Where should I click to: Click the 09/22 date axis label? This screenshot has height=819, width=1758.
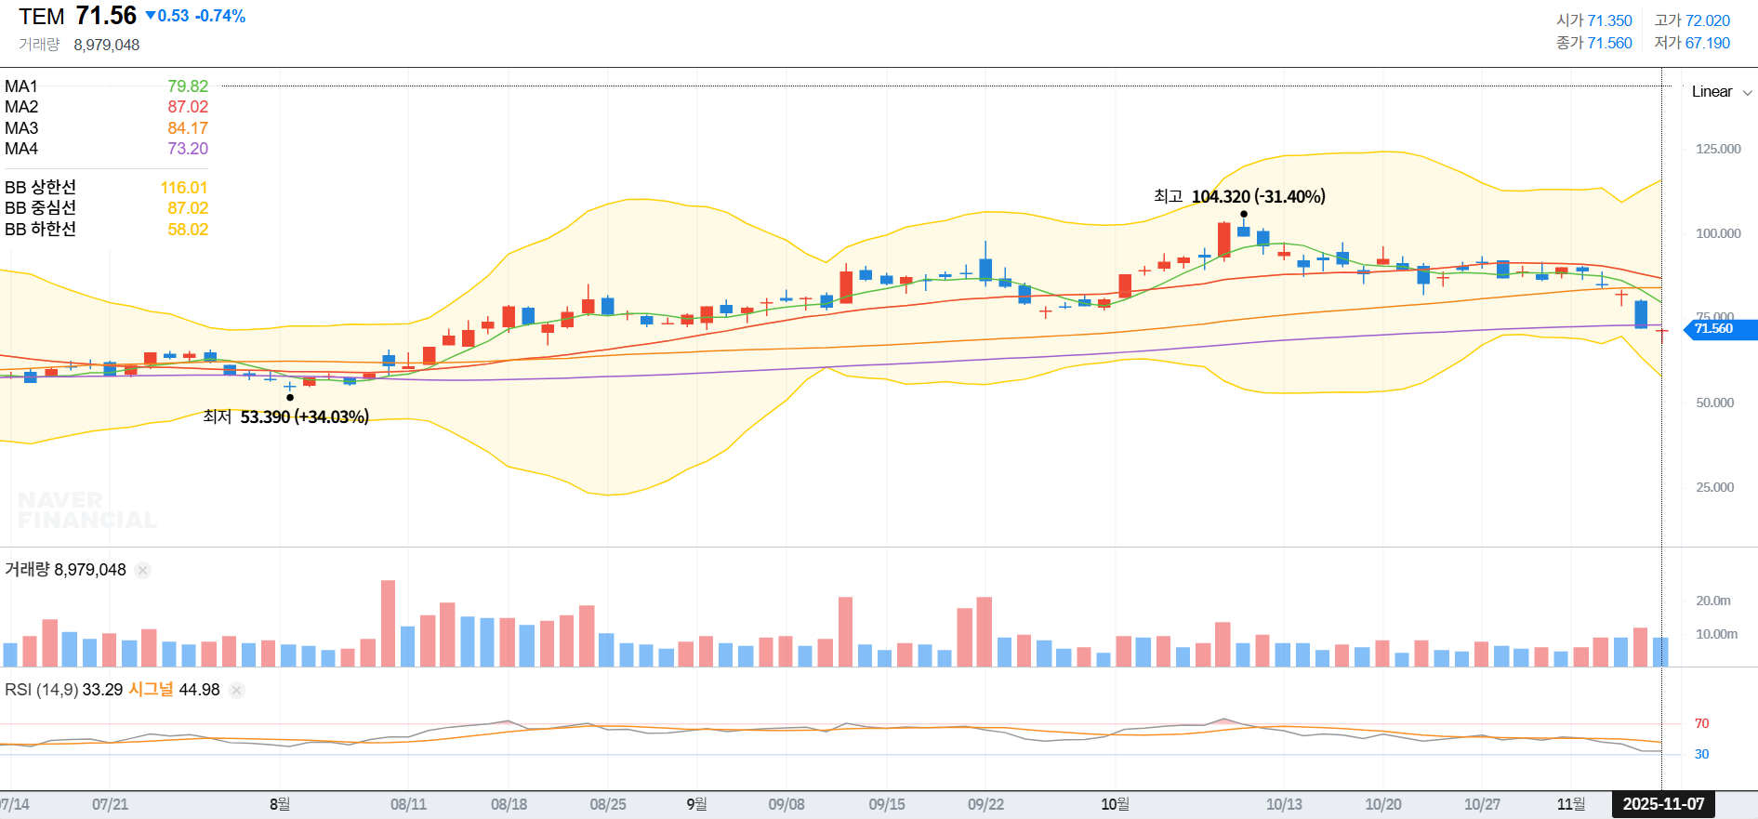985,804
